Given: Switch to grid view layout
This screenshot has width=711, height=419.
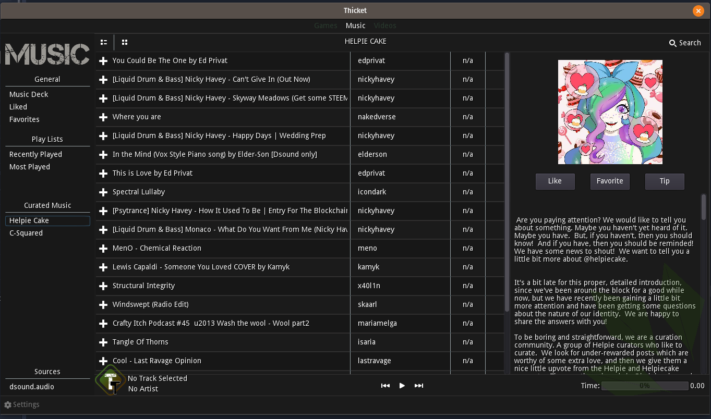Looking at the screenshot, I should pyautogui.click(x=125, y=42).
